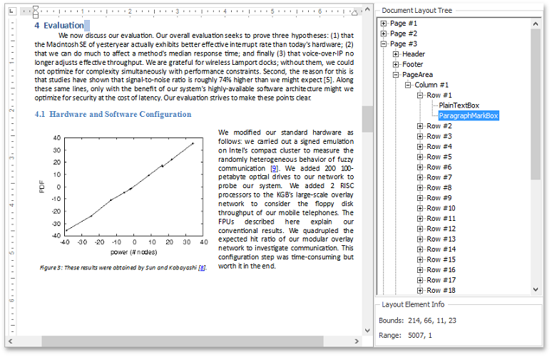Click the horizontal scrollbar right arrow

tap(357, 341)
